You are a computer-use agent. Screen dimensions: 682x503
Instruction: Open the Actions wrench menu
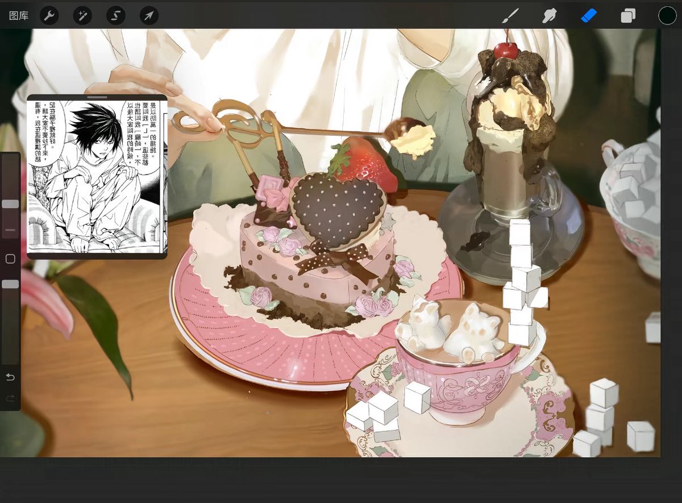pyautogui.click(x=48, y=16)
